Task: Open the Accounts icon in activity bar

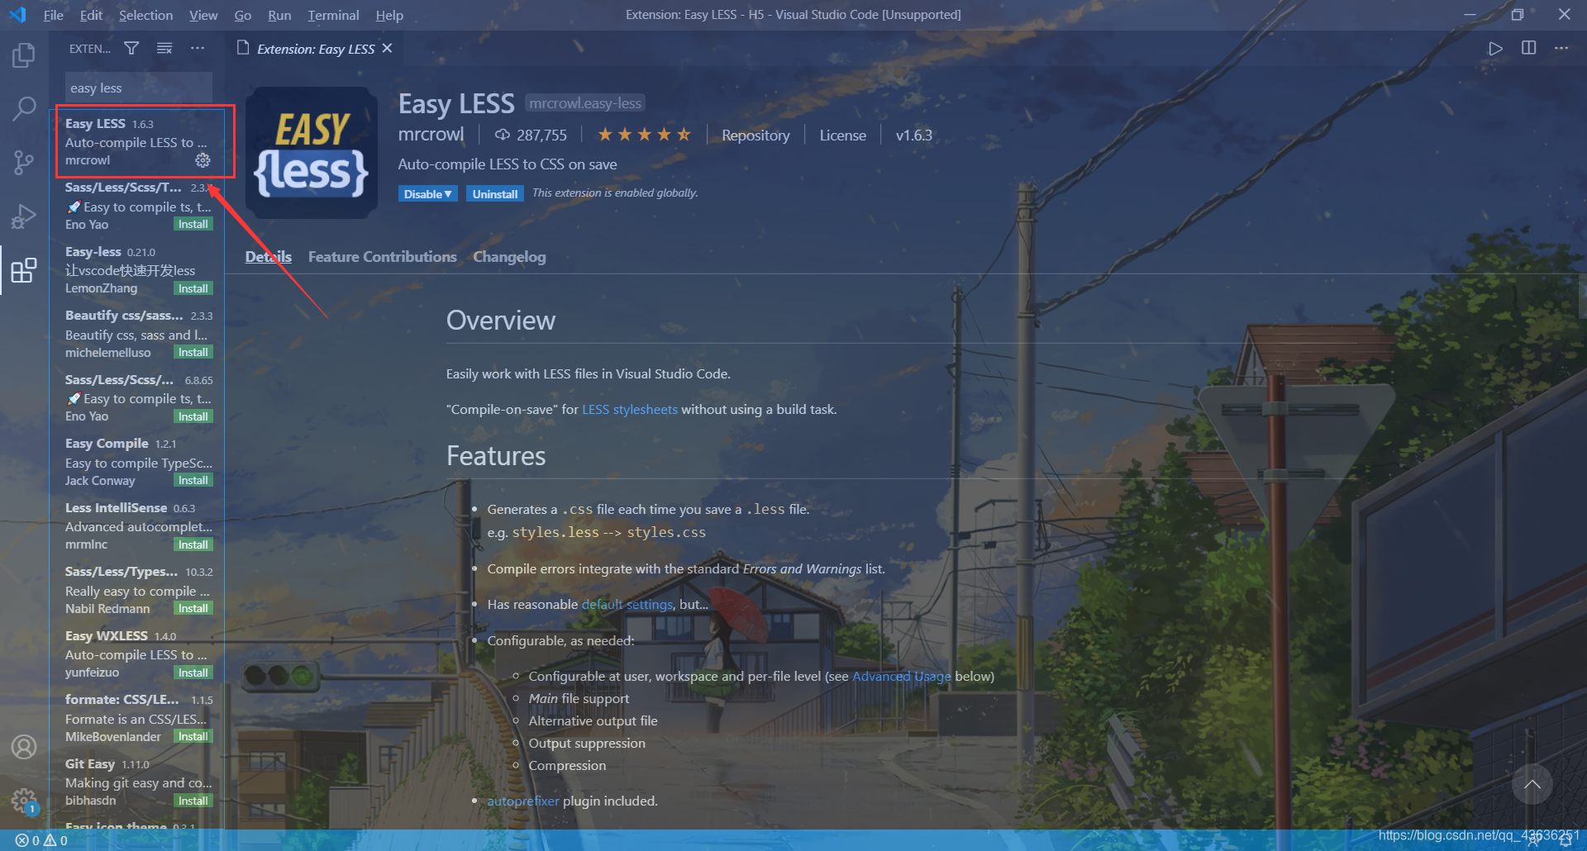Action: 24,747
